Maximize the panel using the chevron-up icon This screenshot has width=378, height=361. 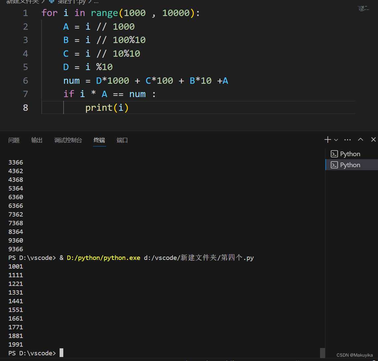coord(360,139)
